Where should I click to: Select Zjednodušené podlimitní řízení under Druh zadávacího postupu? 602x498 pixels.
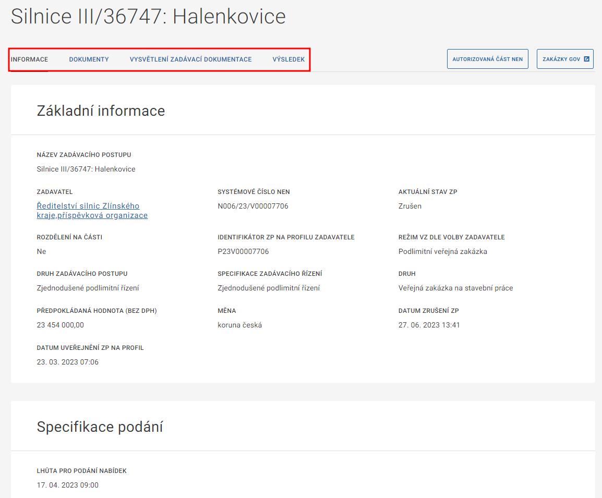coord(88,288)
